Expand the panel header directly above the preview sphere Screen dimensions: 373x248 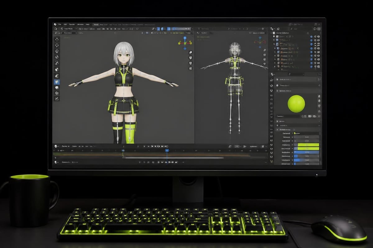tap(297, 91)
